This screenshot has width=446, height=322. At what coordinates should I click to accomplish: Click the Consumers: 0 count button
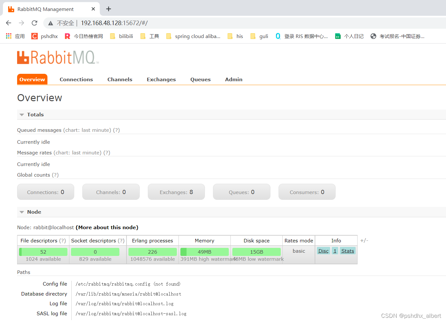point(307,192)
